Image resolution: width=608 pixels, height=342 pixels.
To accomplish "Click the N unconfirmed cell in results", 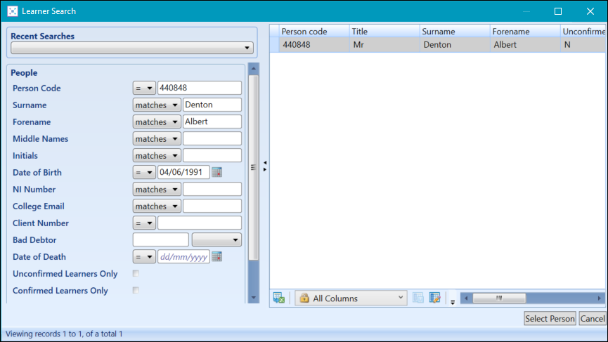I will click(x=583, y=44).
